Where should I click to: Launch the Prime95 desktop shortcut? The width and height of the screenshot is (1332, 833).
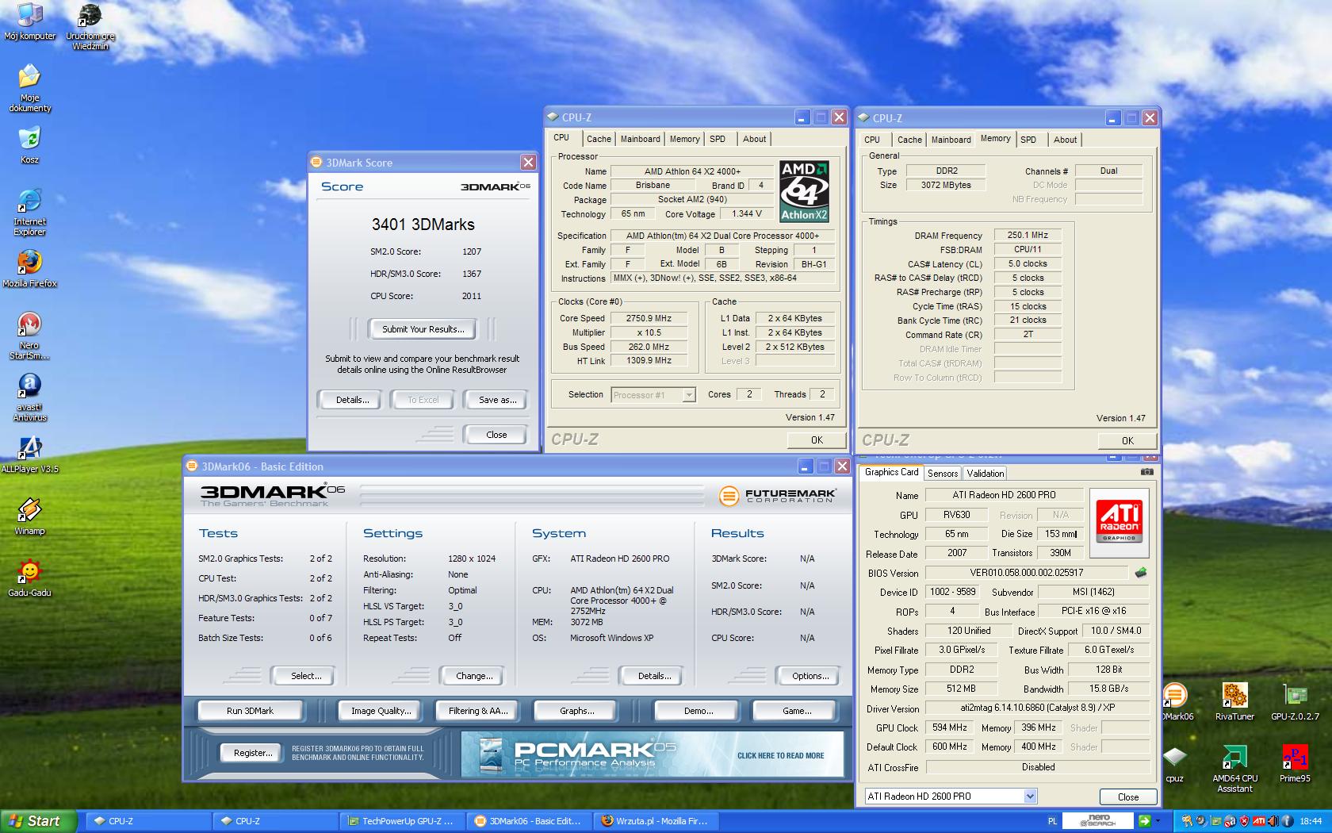pos(1295,763)
